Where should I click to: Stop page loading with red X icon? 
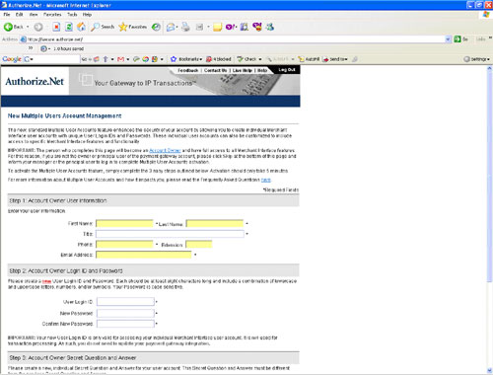pos(56,27)
